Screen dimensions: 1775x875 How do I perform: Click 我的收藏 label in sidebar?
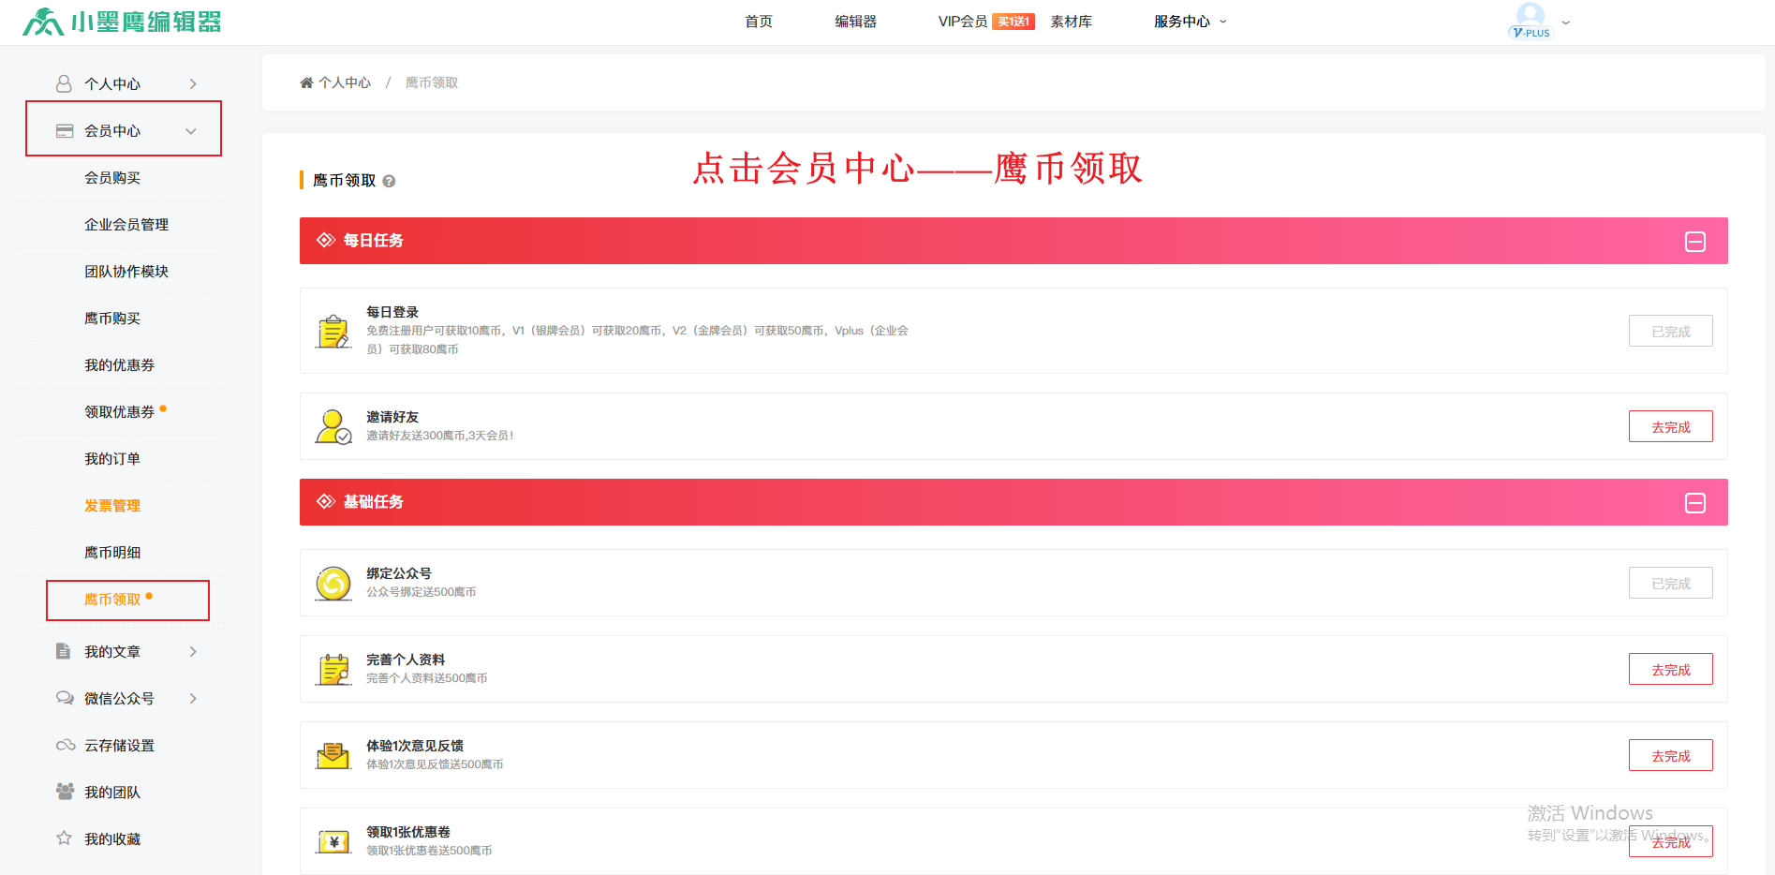(x=112, y=838)
